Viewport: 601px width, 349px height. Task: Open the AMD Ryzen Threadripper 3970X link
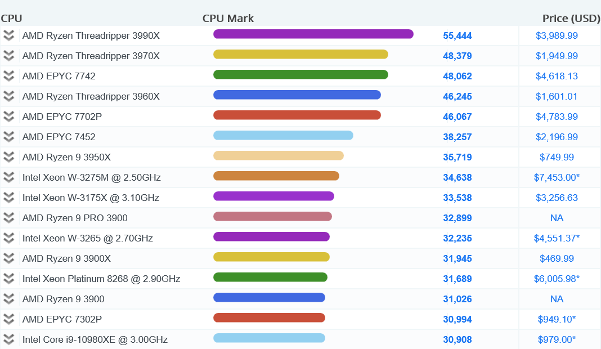point(91,56)
